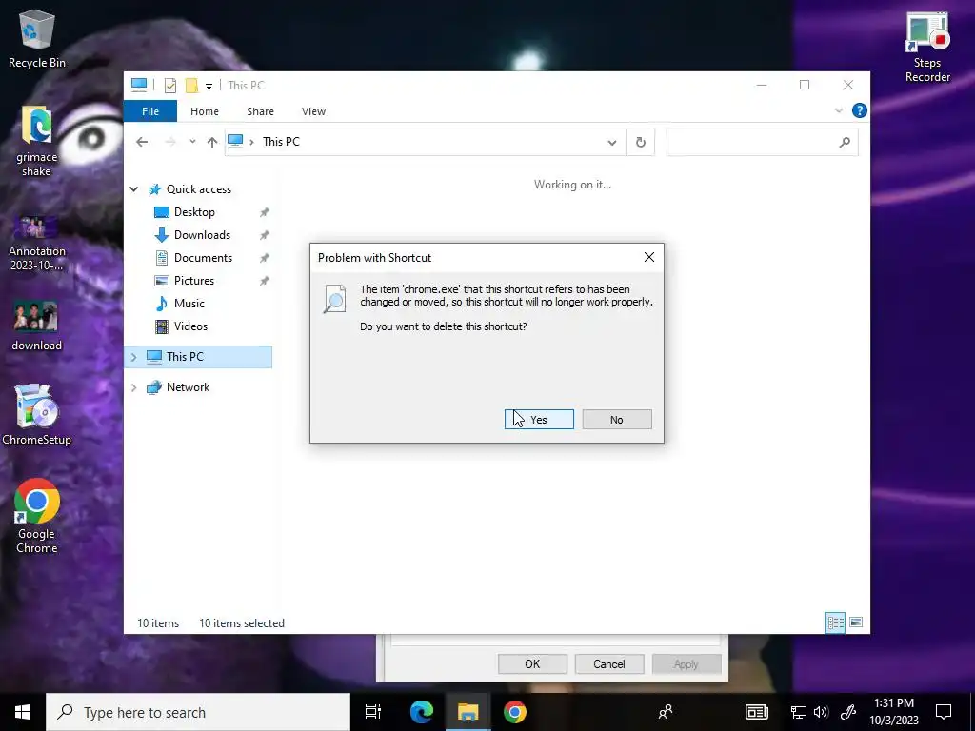Go up one folder level
This screenshot has height=731, width=975.
[x=212, y=143]
